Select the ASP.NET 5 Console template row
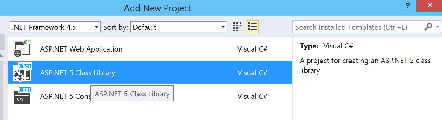The width and height of the screenshot is (442, 120). coord(150,96)
